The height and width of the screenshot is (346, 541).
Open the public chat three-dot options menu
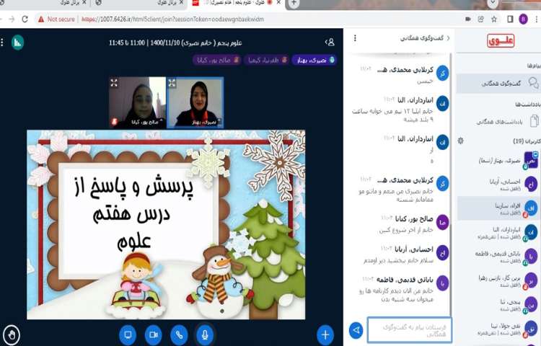(x=355, y=38)
